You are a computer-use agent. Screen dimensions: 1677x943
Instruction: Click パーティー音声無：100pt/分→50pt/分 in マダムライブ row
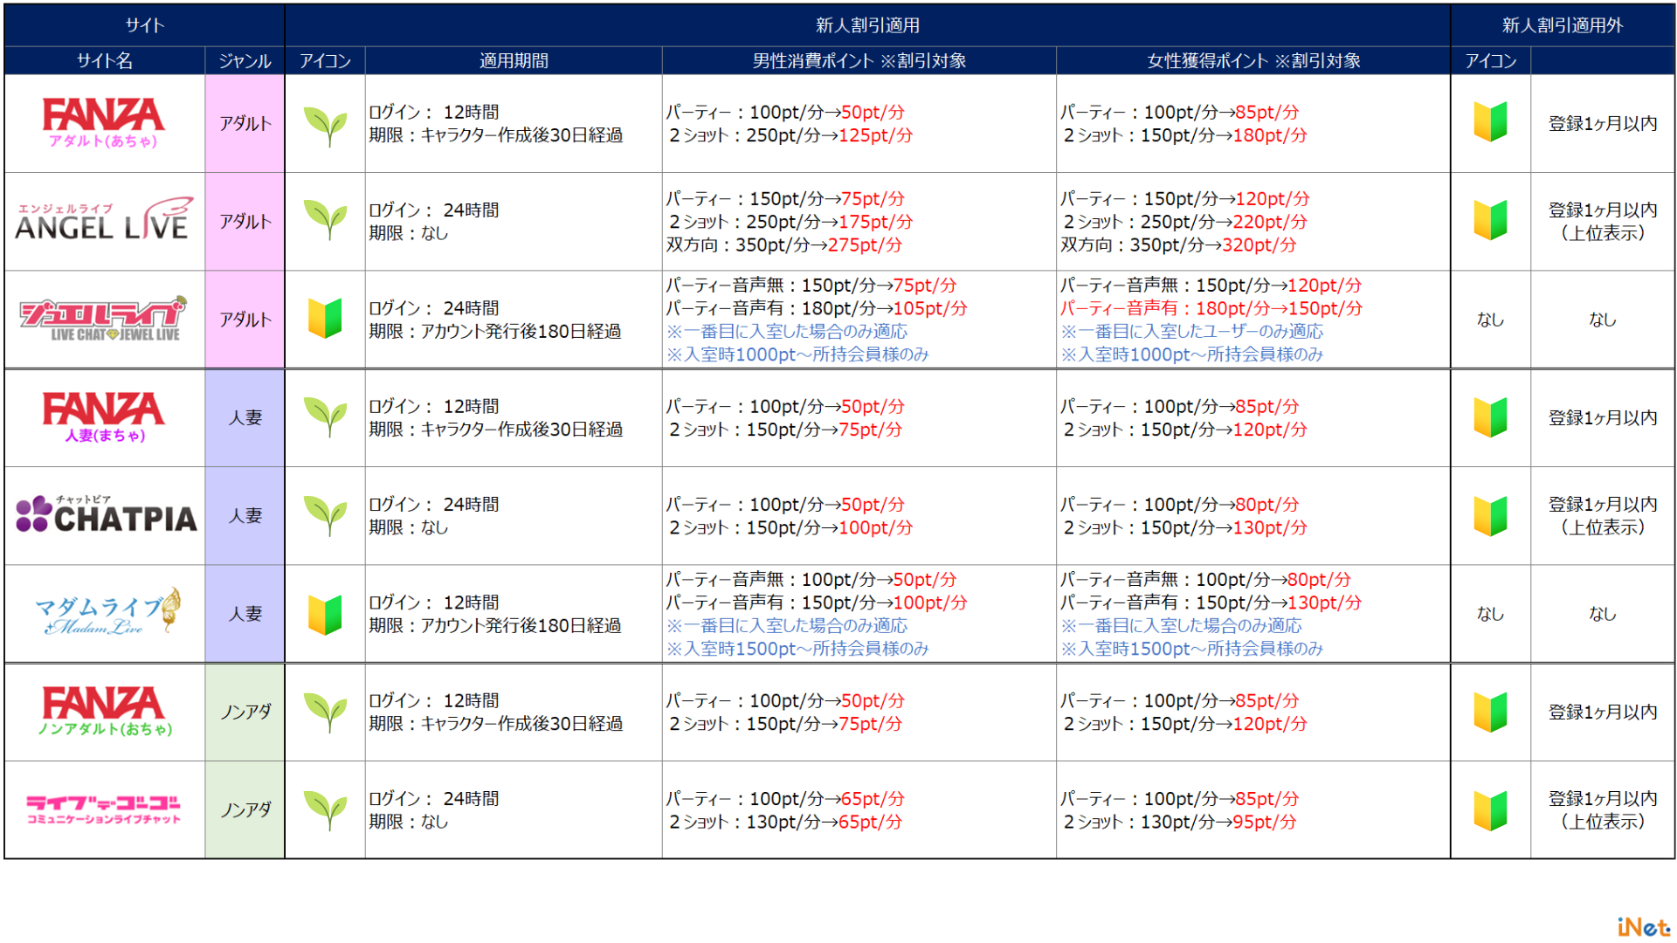click(x=811, y=579)
